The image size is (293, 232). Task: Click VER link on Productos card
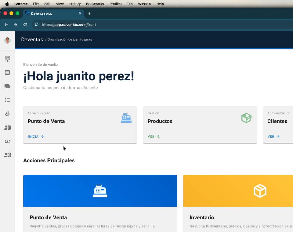pyautogui.click(x=154, y=136)
